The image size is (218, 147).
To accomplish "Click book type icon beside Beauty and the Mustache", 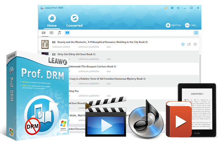I will [x=54, y=42].
